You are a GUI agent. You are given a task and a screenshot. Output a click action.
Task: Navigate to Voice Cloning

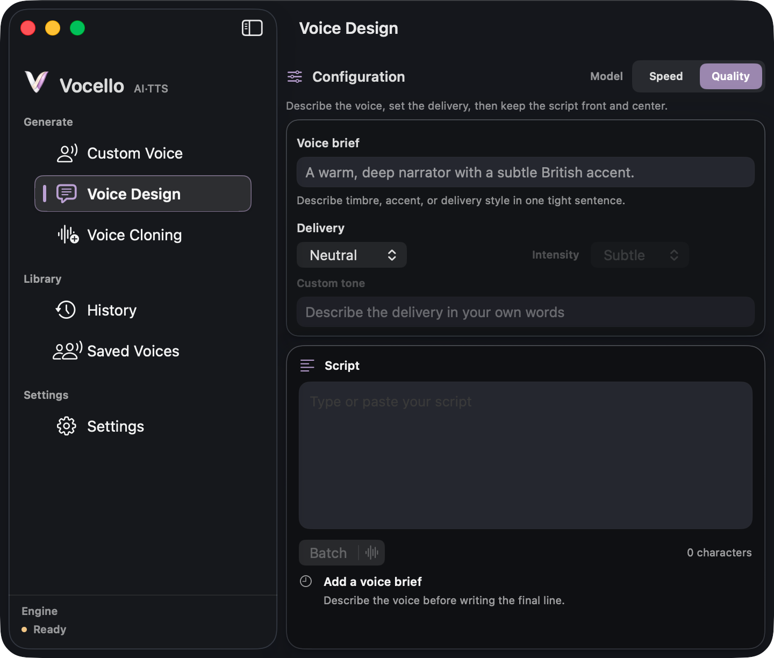143,235
